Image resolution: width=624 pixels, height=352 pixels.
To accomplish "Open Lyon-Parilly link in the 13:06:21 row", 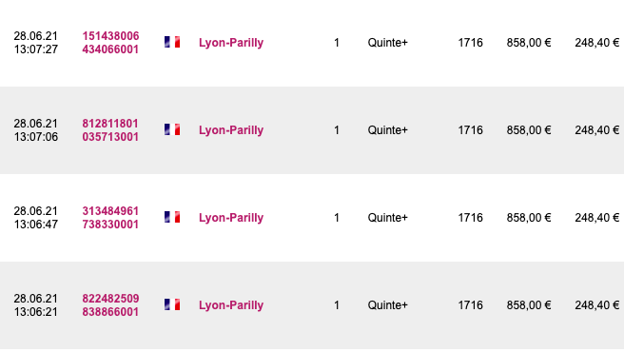I will tap(231, 305).
